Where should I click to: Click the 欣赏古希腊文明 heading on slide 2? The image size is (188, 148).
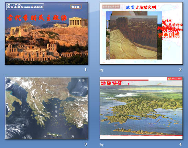click(x=141, y=8)
